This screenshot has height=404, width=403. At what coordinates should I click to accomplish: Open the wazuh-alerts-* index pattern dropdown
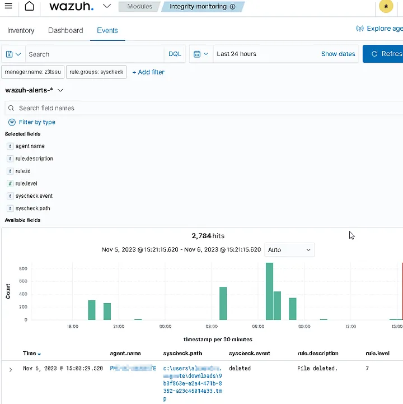[34, 90]
